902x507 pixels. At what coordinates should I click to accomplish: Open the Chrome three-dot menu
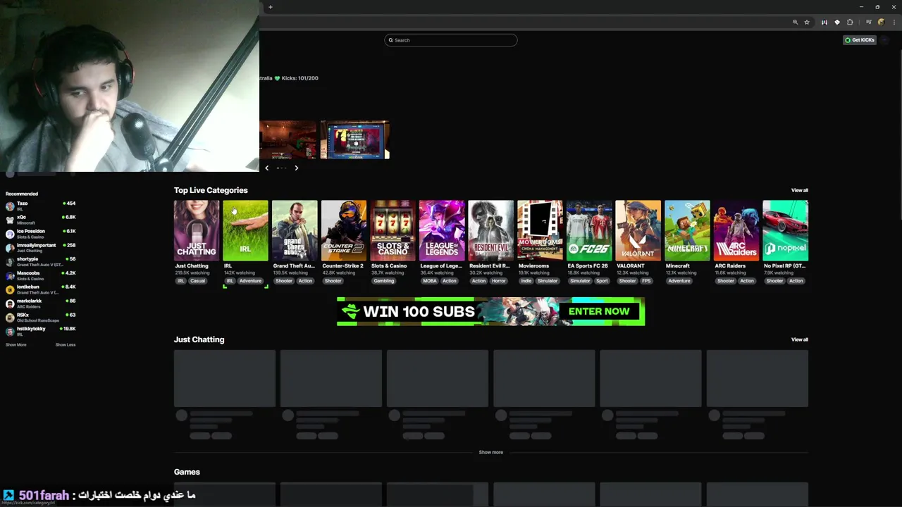pos(894,23)
